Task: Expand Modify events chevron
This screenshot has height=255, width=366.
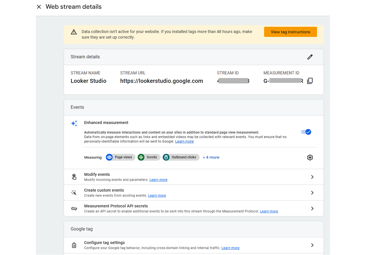Action: (312, 177)
